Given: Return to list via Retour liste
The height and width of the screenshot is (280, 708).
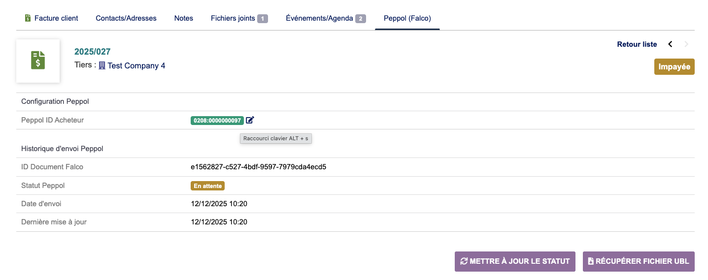Looking at the screenshot, I should 637,44.
